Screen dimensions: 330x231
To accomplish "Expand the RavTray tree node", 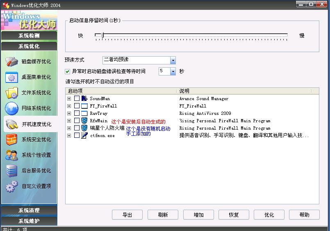I will 69,113.
